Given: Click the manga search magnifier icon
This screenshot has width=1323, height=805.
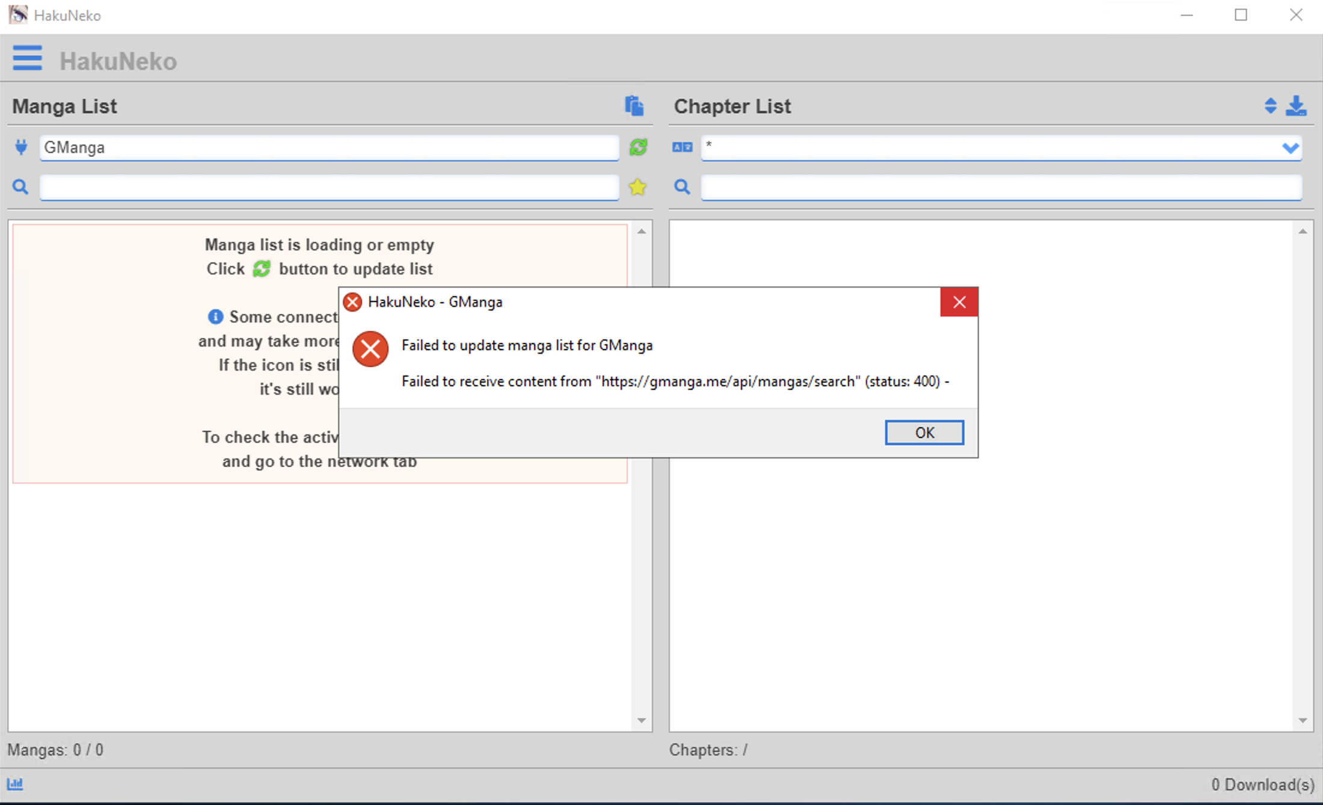Looking at the screenshot, I should [20, 187].
